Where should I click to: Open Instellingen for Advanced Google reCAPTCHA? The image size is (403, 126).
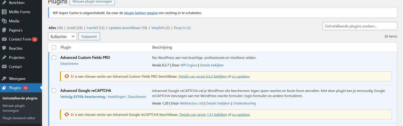click(x=117, y=97)
